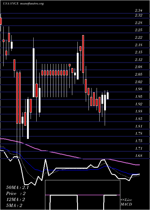Select the Price : 2 readout
The width and height of the screenshot is (150, 210).
(x=16, y=193)
